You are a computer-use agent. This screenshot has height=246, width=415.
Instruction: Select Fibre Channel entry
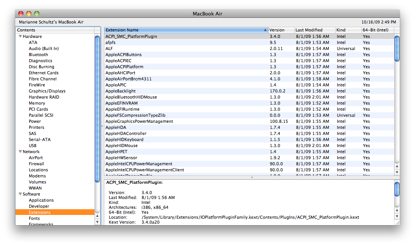[x=42, y=79]
